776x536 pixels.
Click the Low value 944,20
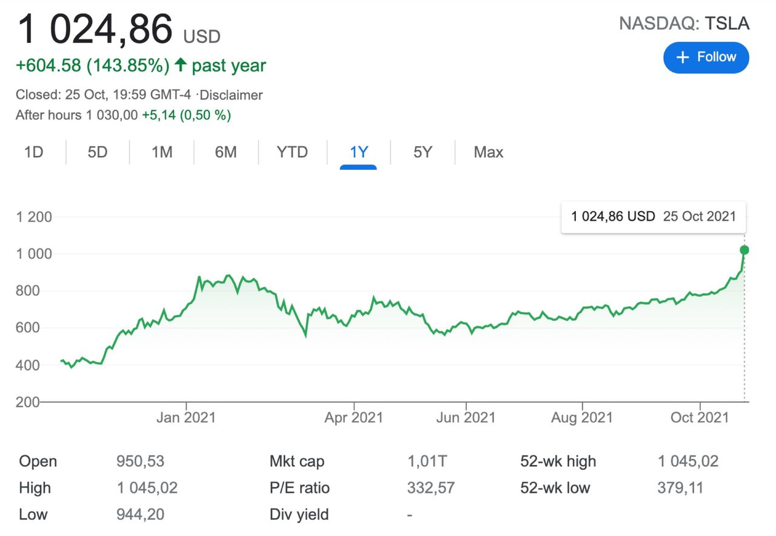tap(140, 515)
